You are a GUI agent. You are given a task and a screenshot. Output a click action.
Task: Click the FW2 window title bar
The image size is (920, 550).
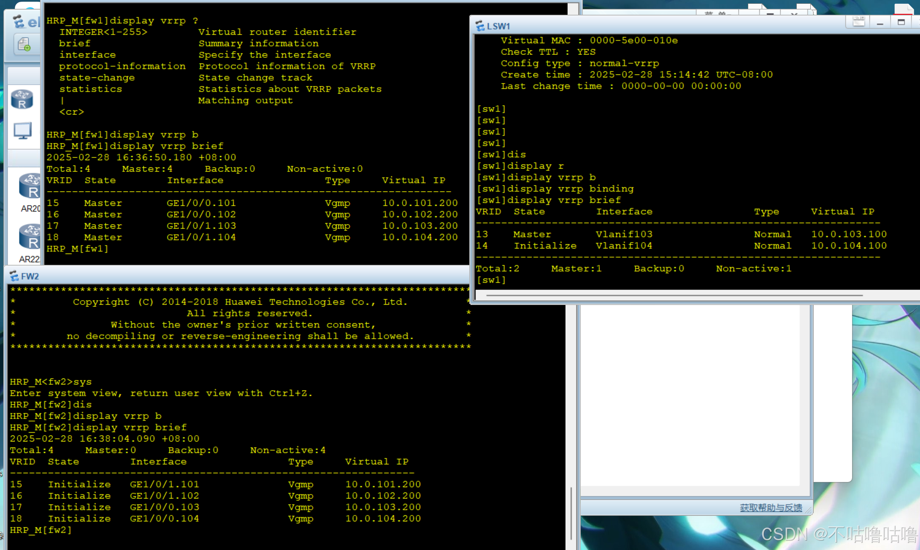click(x=236, y=276)
